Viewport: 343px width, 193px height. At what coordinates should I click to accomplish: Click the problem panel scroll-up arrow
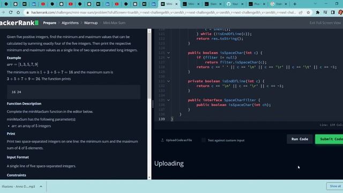[149, 31]
